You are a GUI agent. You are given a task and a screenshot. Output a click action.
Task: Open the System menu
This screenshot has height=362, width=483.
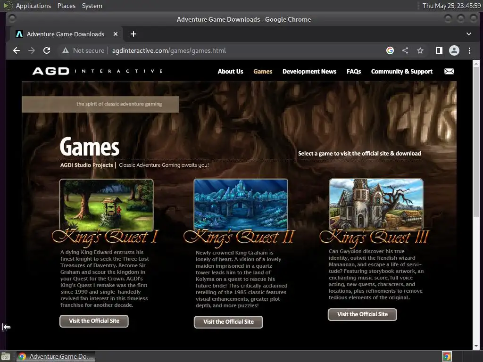pyautogui.click(x=92, y=6)
